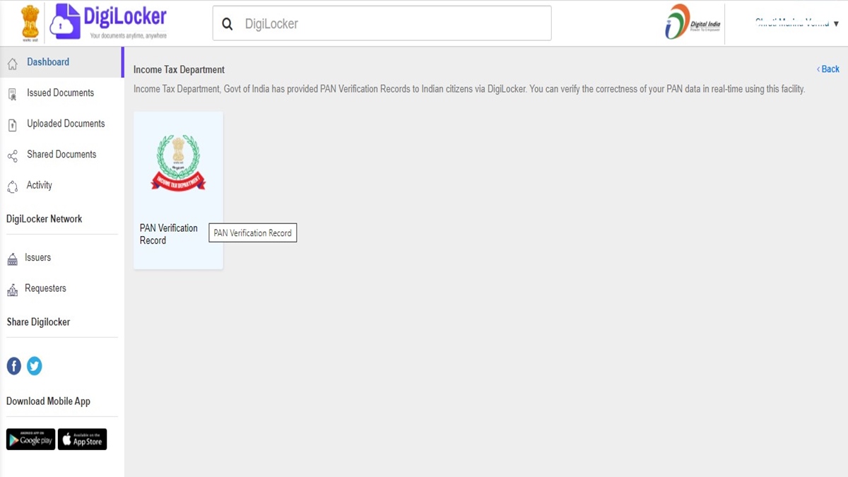
Task: Get the app on App Store
Action: (x=82, y=440)
